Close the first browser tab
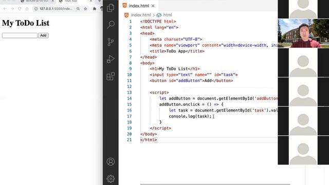The width and height of the screenshot is (329, 185). coord(52,1)
